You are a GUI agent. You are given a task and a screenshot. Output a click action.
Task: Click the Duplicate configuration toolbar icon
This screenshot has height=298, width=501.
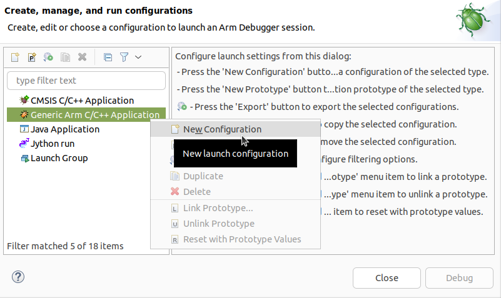click(65, 57)
